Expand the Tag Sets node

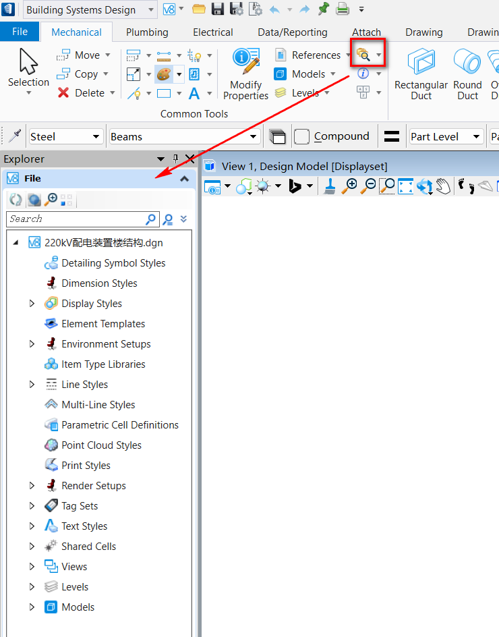tap(32, 506)
